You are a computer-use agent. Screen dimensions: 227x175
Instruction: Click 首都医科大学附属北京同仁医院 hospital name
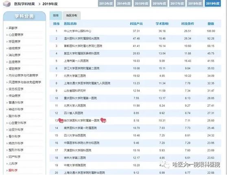click(x=83, y=46)
